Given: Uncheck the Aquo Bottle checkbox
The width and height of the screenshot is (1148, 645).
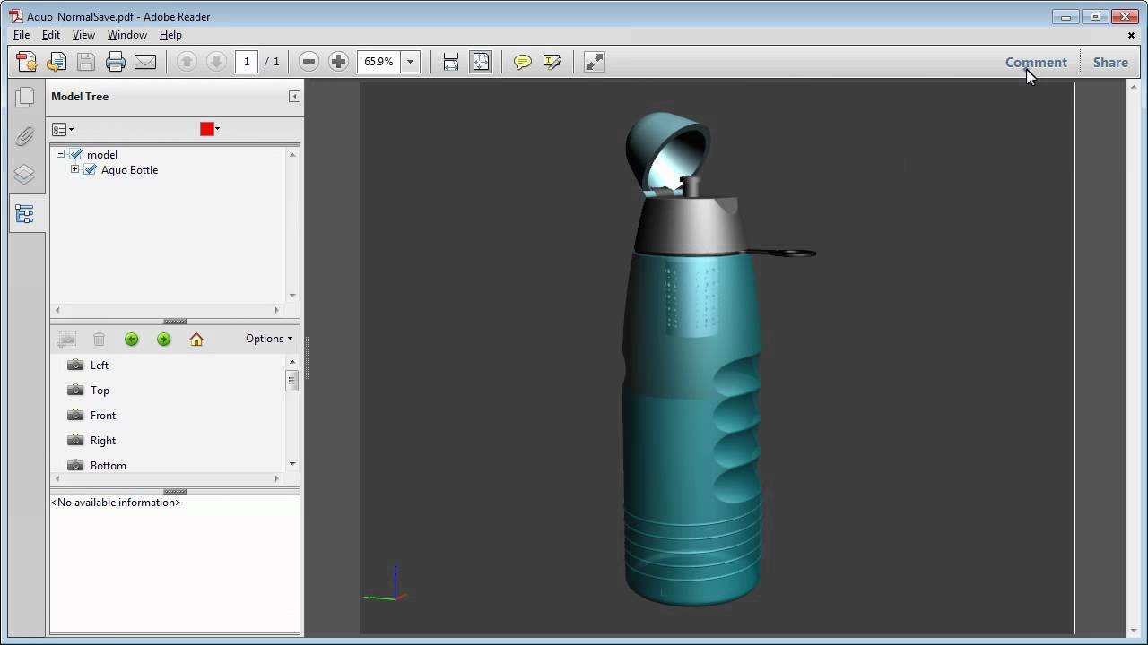Looking at the screenshot, I should pyautogui.click(x=91, y=170).
